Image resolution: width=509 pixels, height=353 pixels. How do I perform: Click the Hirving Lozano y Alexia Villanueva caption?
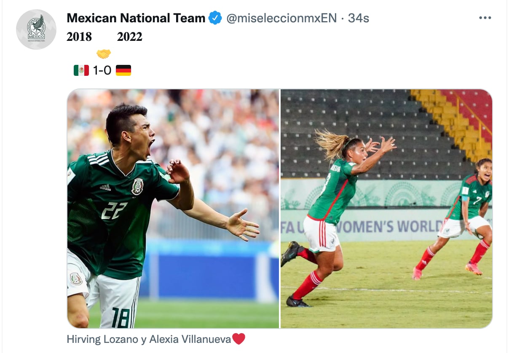point(149,339)
